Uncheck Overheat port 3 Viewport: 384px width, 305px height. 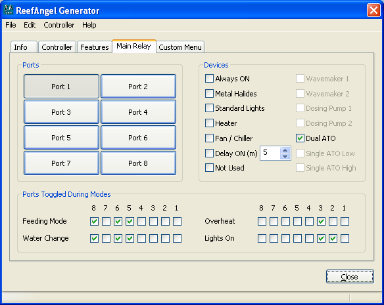321,222
